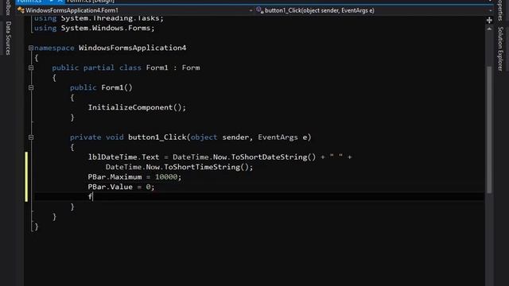509x286 pixels.
Task: Click on 'PBar.Maximum = 10000;' line
Action: pyautogui.click(x=134, y=177)
